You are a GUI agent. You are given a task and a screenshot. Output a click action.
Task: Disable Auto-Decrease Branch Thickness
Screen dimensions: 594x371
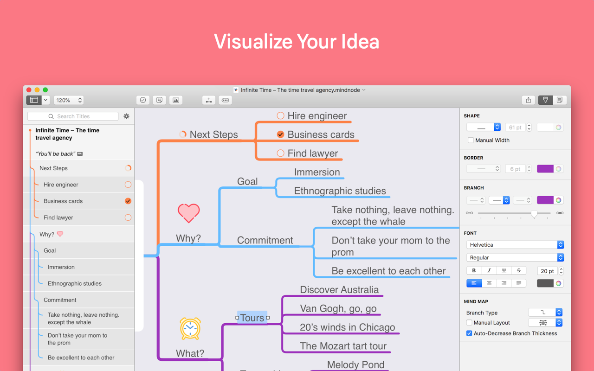pyautogui.click(x=469, y=333)
